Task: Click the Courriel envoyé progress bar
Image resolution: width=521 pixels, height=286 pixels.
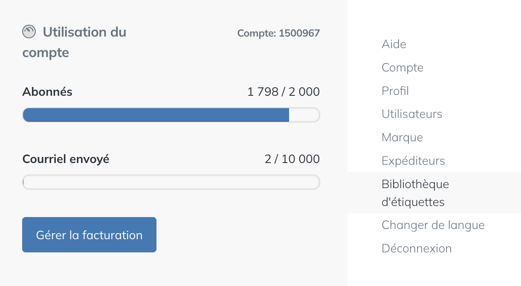Action: click(171, 182)
